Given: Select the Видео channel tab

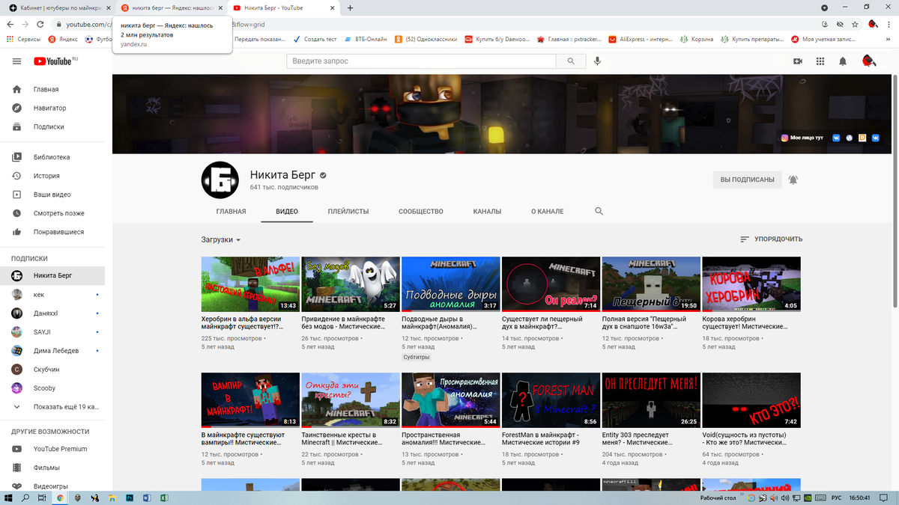Looking at the screenshot, I should click(287, 212).
